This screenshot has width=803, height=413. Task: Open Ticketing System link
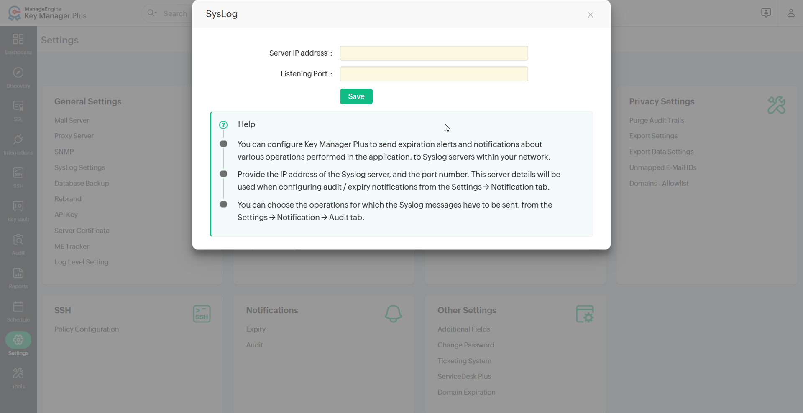[x=465, y=361]
